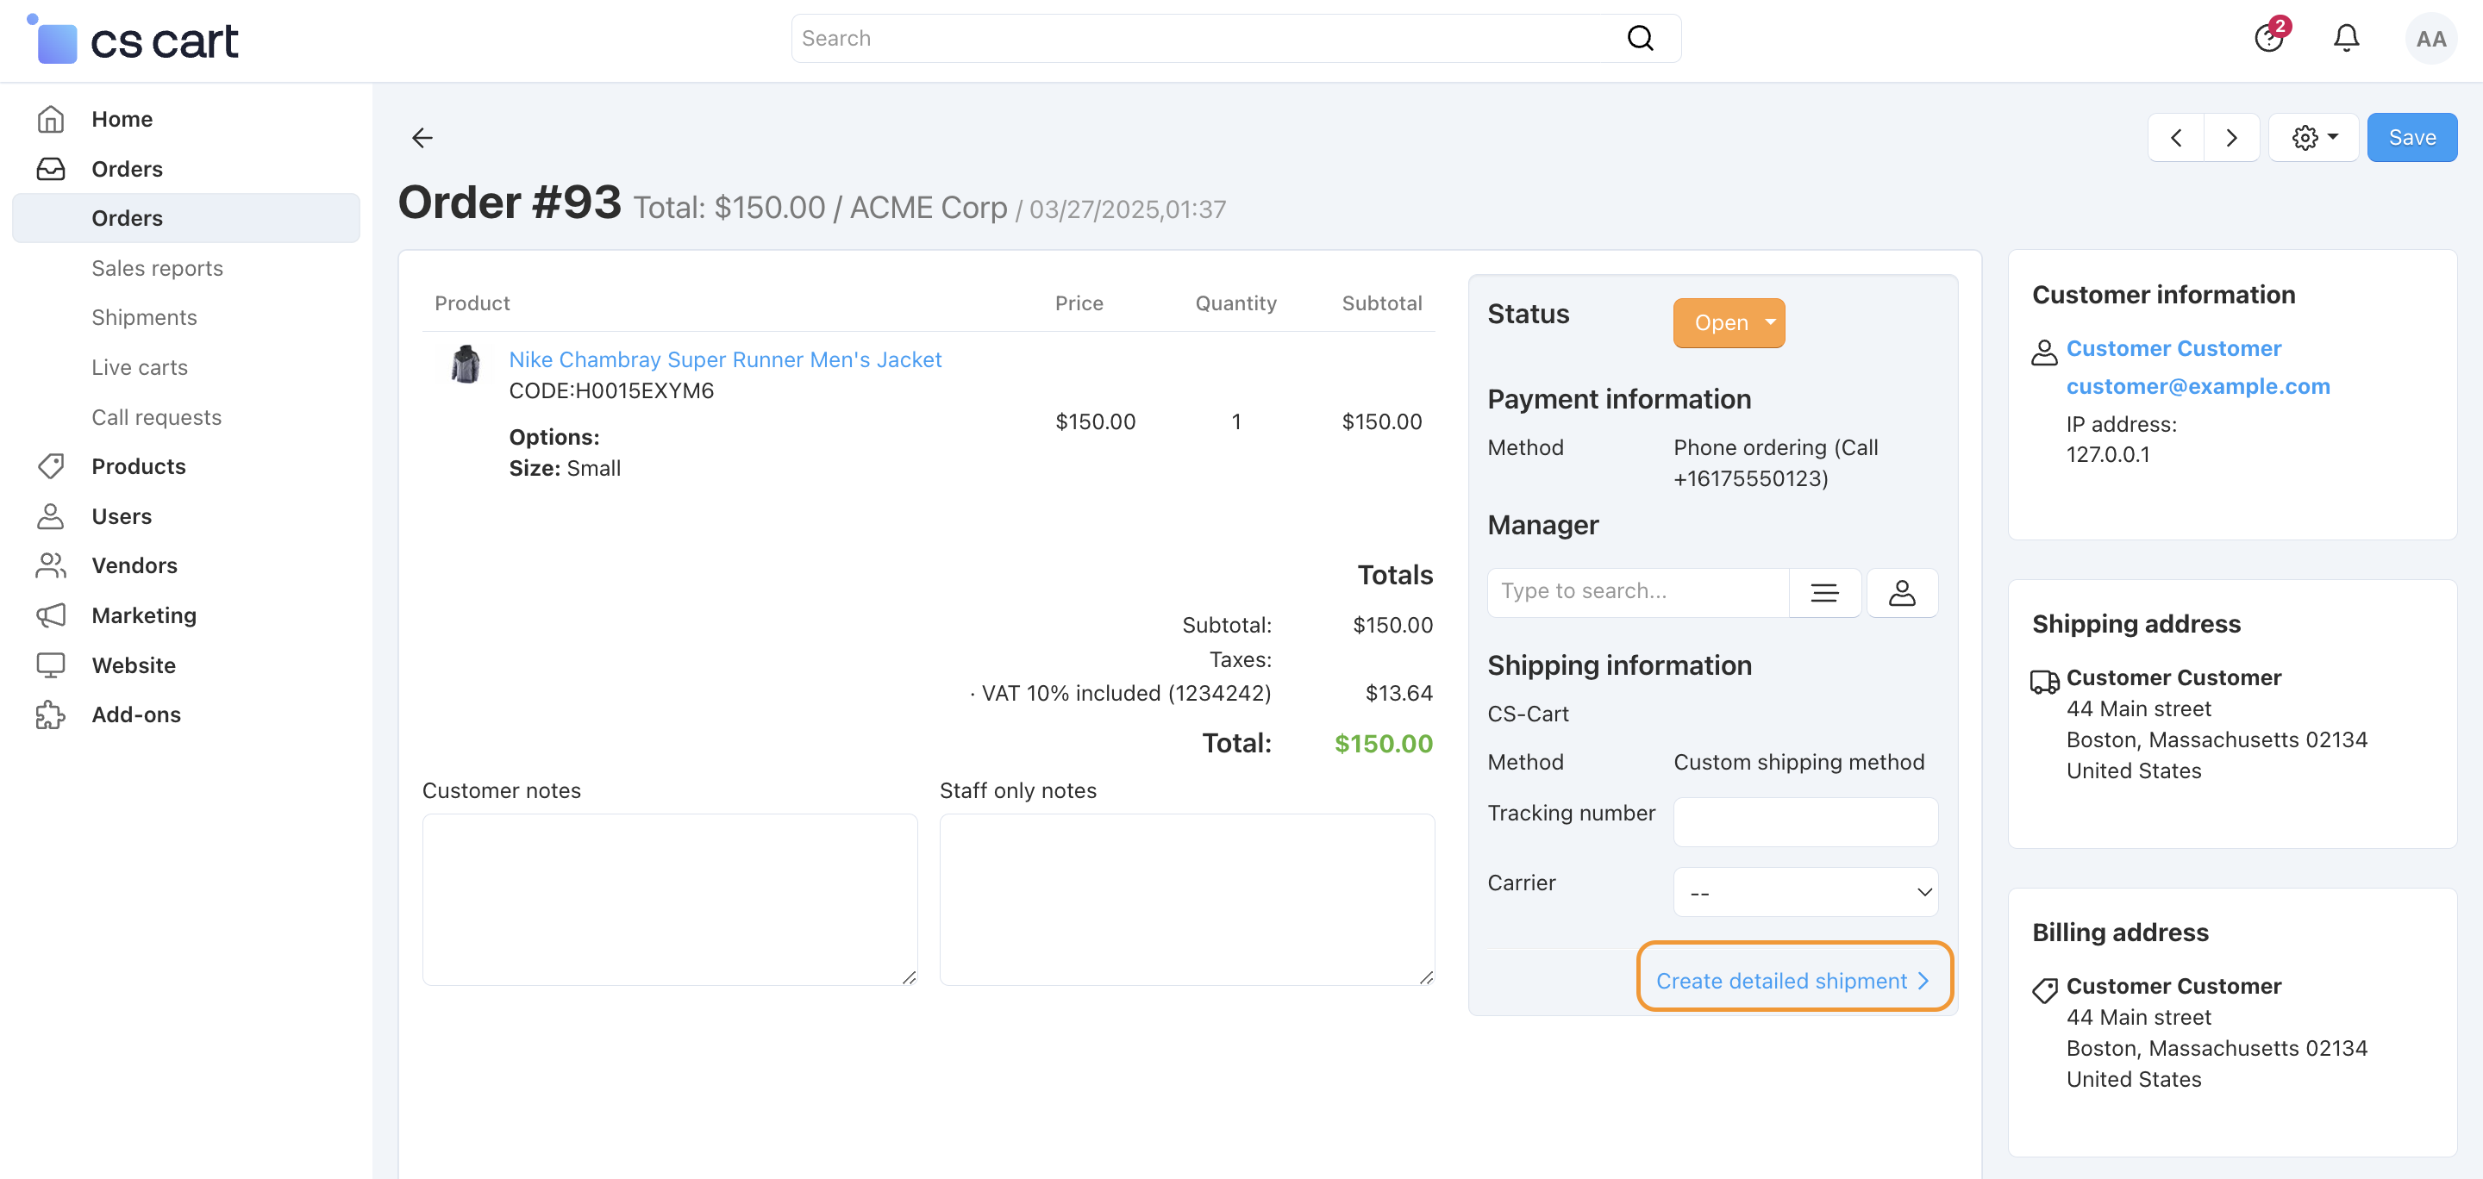Open the help icon with badge 2
The width and height of the screenshot is (2483, 1179).
pyautogui.click(x=2268, y=39)
